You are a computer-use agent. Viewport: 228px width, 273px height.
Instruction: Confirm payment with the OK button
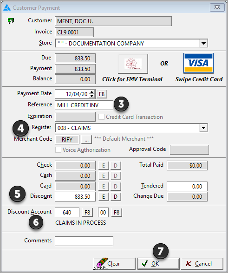click(158, 264)
